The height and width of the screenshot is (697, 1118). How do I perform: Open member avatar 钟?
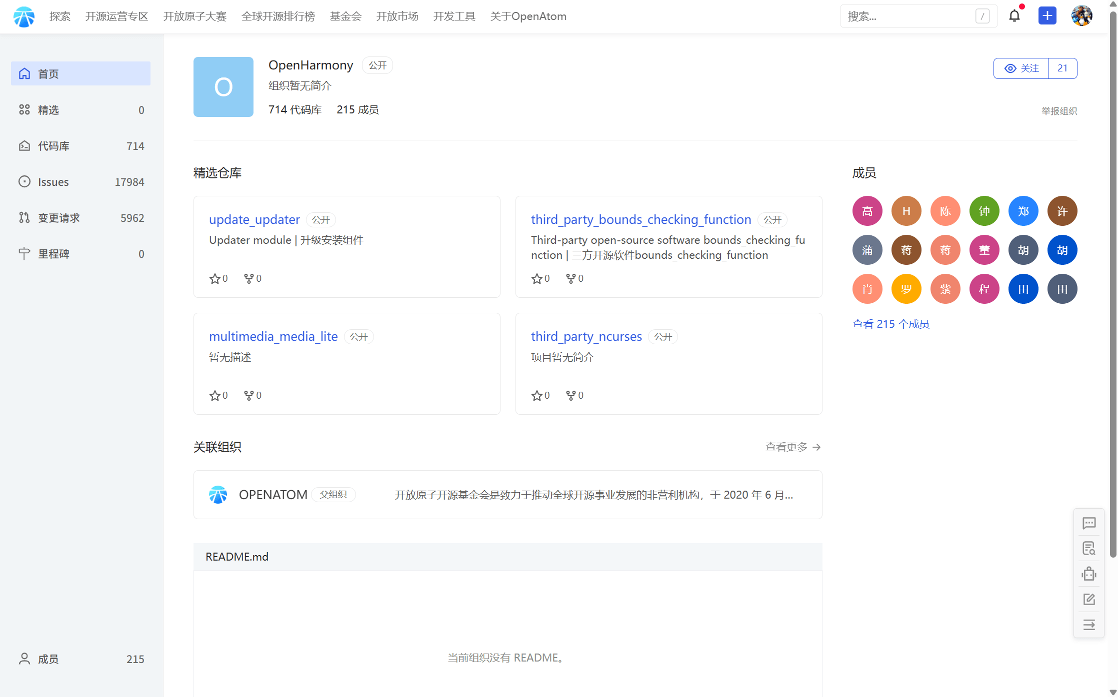[984, 211]
